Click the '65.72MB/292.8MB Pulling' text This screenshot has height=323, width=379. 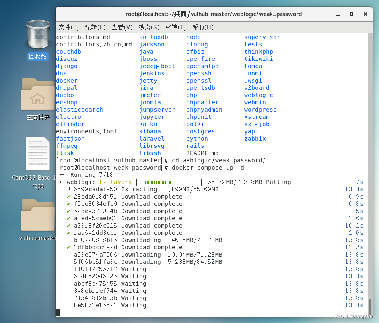(249, 182)
